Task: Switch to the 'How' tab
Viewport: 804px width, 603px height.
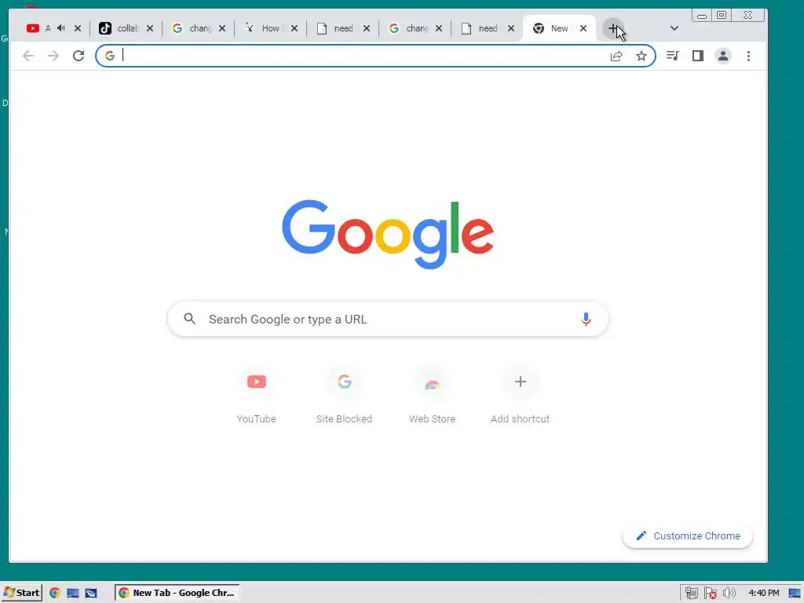Action: [264, 28]
